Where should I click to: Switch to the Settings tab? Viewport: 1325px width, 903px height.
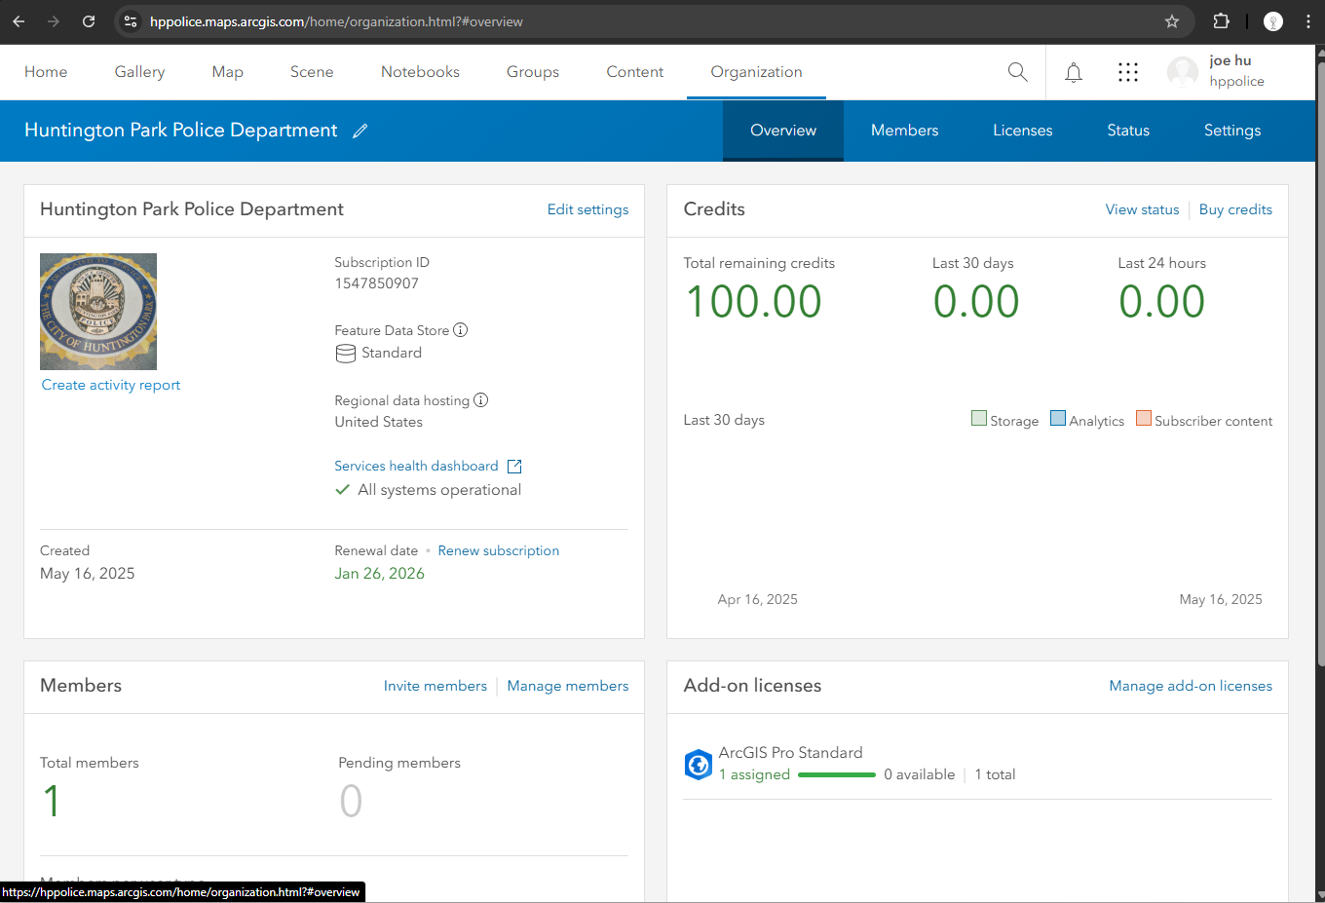click(x=1232, y=131)
